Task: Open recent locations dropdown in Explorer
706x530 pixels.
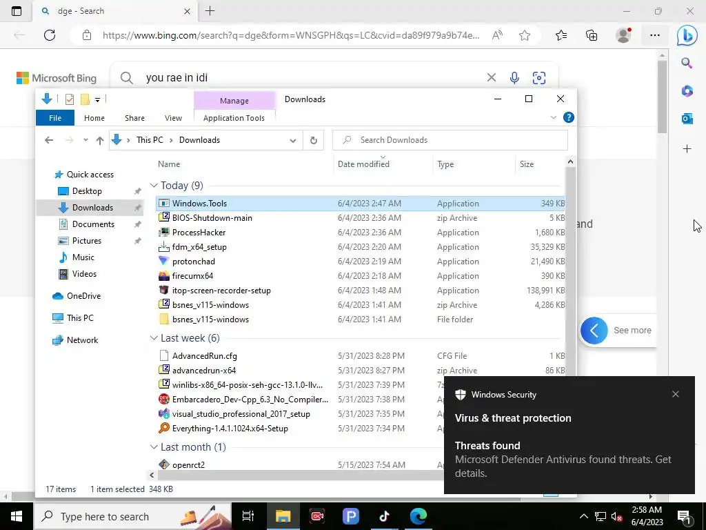Action: [x=85, y=140]
